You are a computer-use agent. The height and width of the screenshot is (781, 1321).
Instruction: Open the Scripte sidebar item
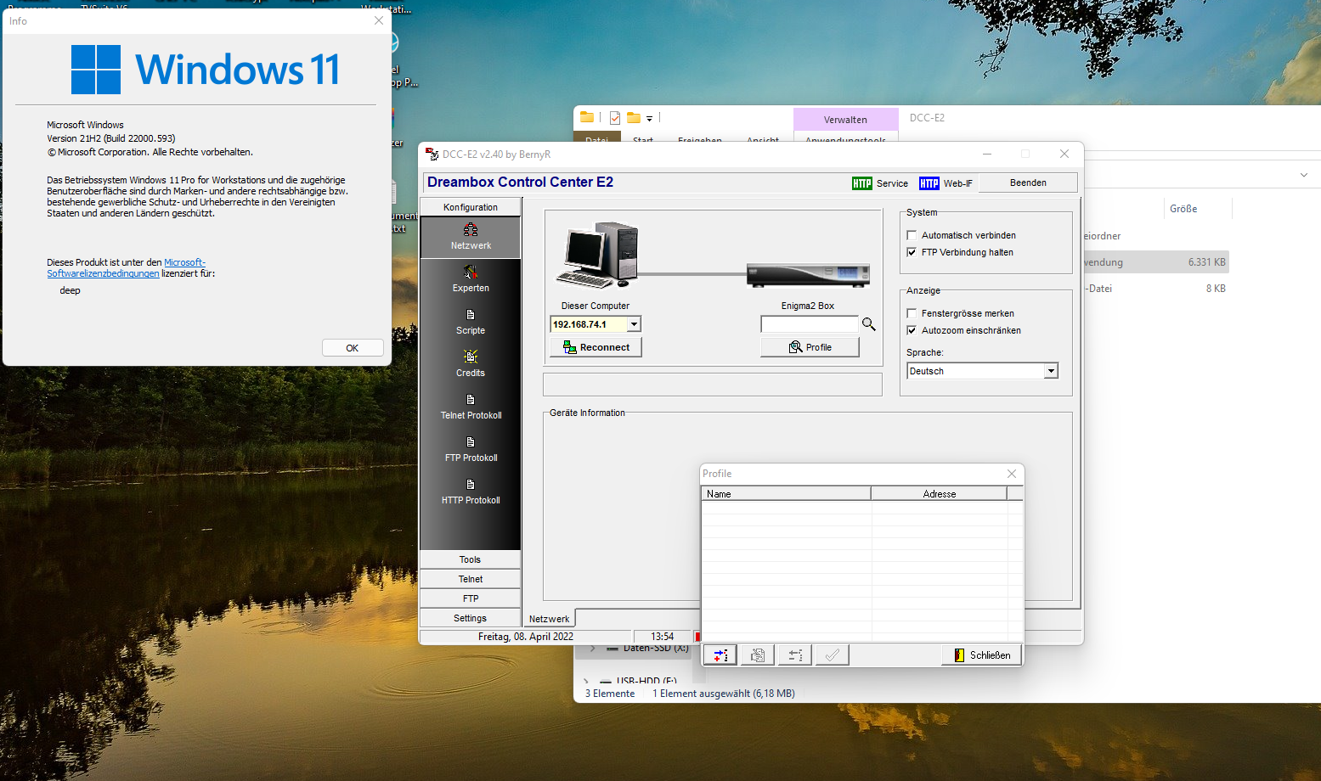[471, 322]
